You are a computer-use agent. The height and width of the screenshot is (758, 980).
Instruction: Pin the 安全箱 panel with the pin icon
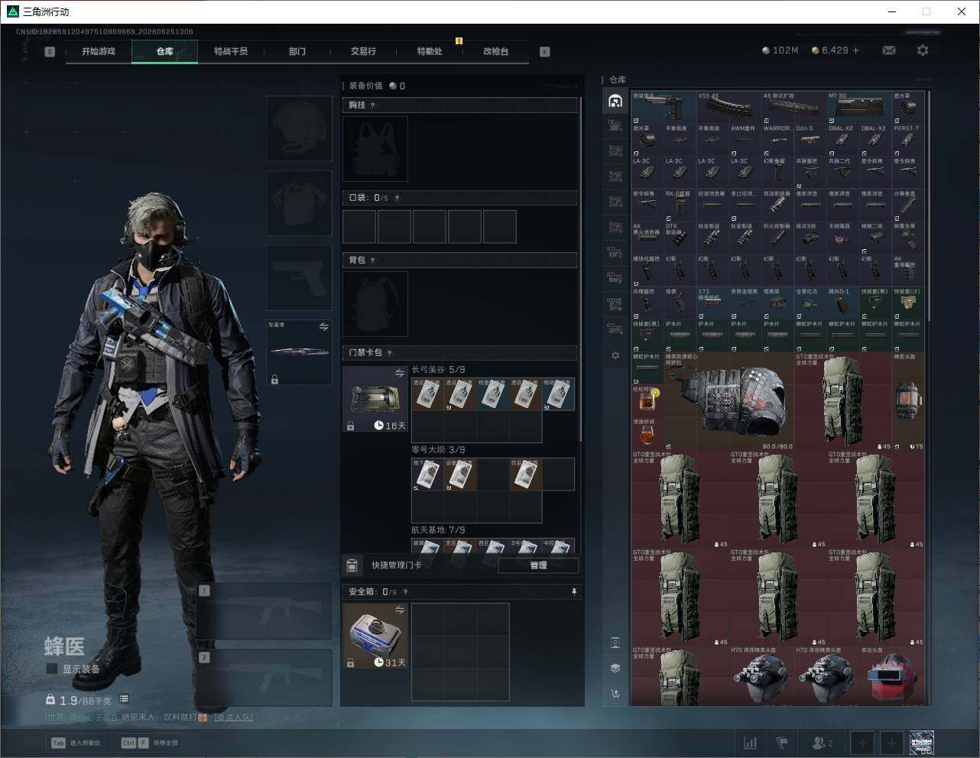point(574,592)
